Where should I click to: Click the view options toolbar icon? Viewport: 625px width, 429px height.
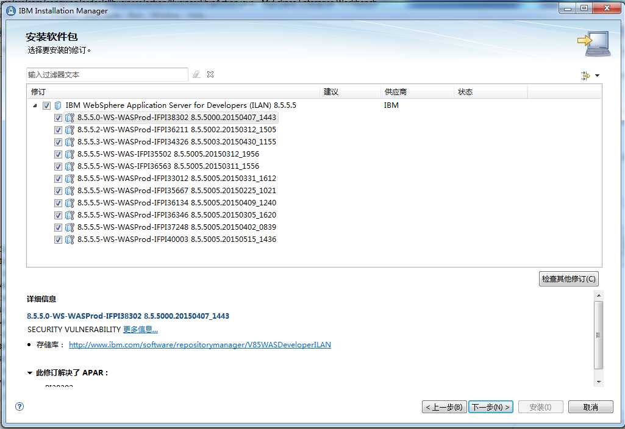coord(585,76)
